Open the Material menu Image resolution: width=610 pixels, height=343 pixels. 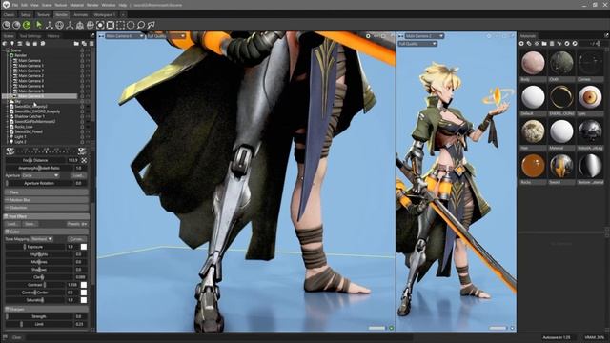76,5
